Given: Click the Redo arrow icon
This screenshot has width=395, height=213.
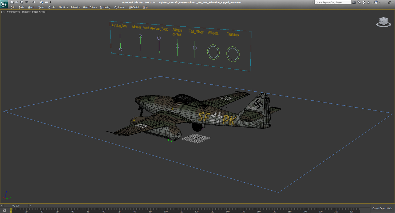Looking at the screenshot, I should click(34, 2).
